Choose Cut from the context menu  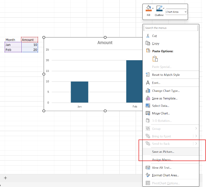(154, 36)
